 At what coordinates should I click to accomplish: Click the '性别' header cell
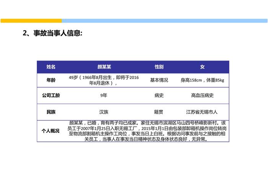(159, 67)
